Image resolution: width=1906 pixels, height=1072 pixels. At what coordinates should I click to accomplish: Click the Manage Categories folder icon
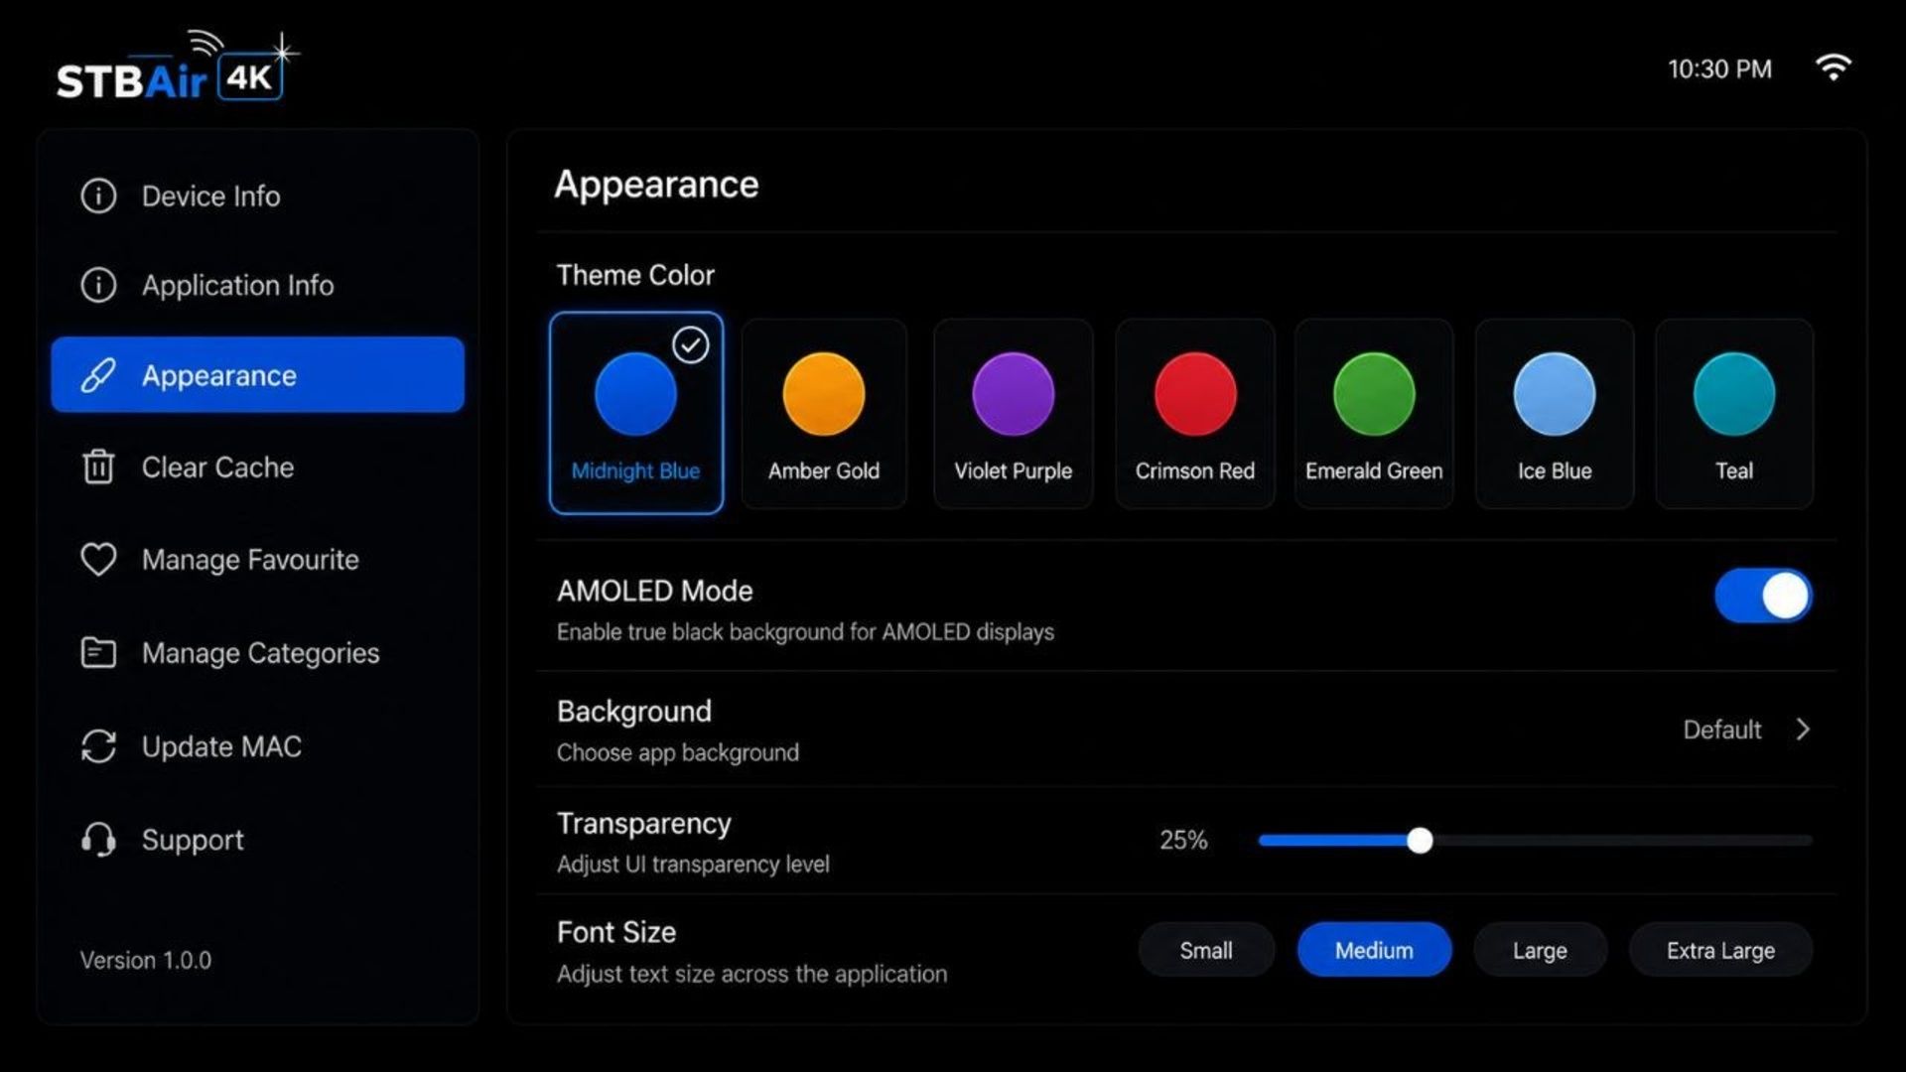98,652
